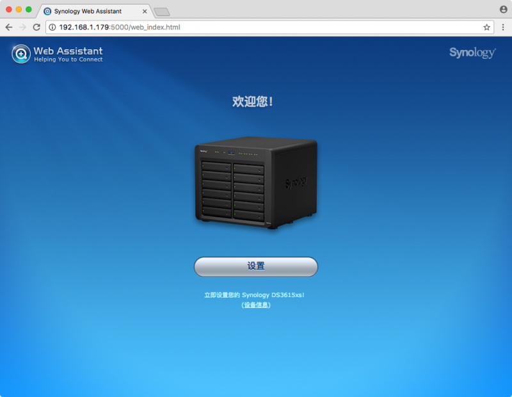The image size is (512, 397).
Task: Go forward with the forward arrow
Action: point(22,27)
